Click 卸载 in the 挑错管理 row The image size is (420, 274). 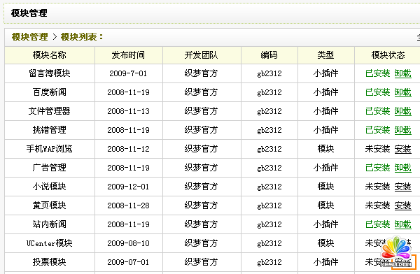click(x=403, y=130)
